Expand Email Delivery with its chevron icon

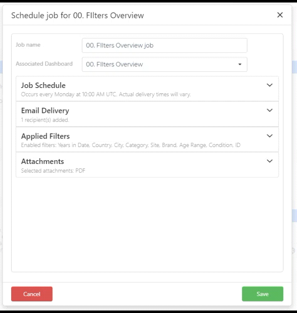pyautogui.click(x=270, y=110)
